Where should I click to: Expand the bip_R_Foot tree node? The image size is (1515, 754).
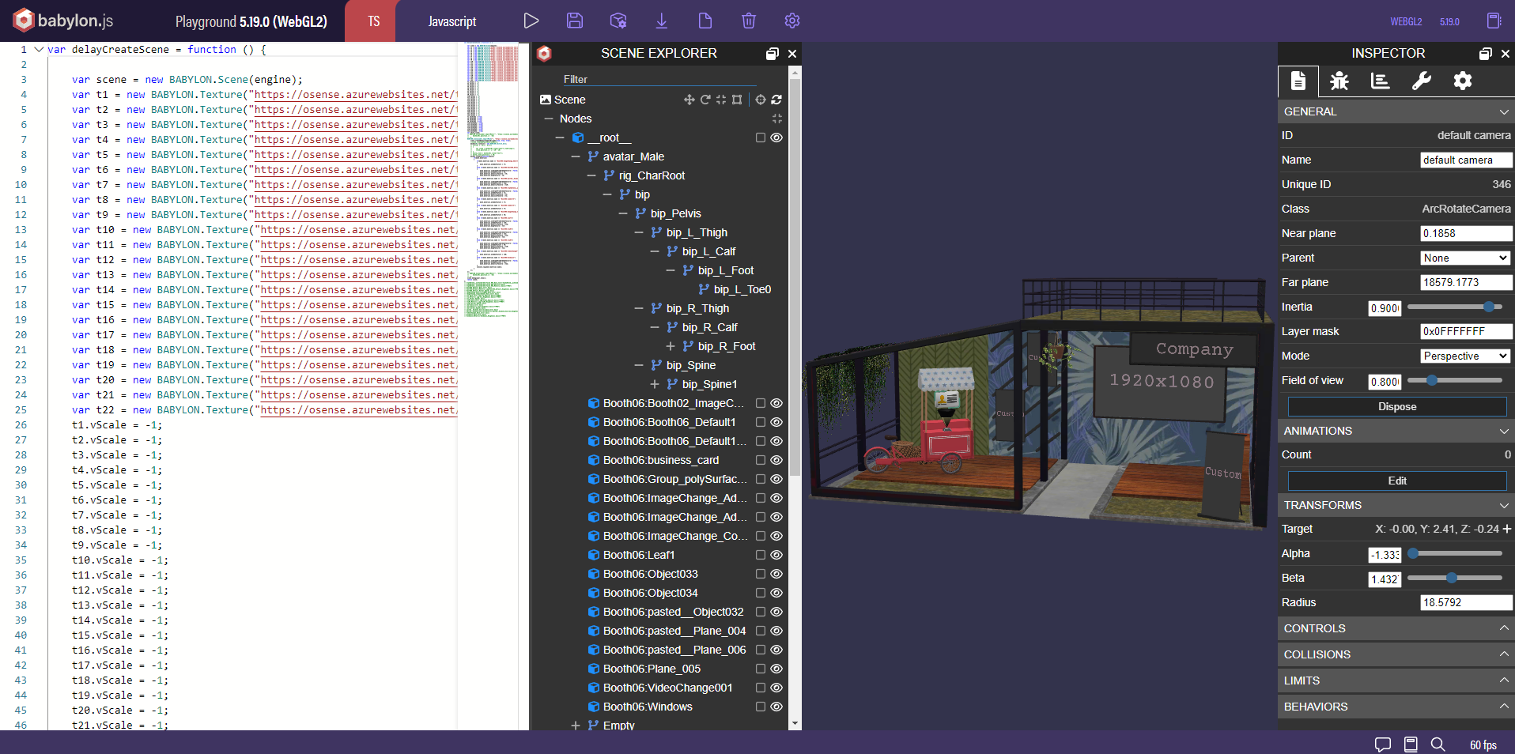tap(671, 346)
